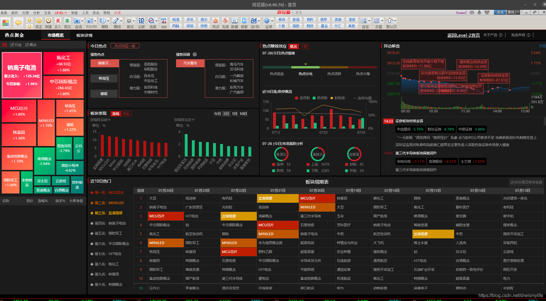The image size is (546, 301).
Task: Switch sector performance to 涨幅 mode
Action: point(116,114)
